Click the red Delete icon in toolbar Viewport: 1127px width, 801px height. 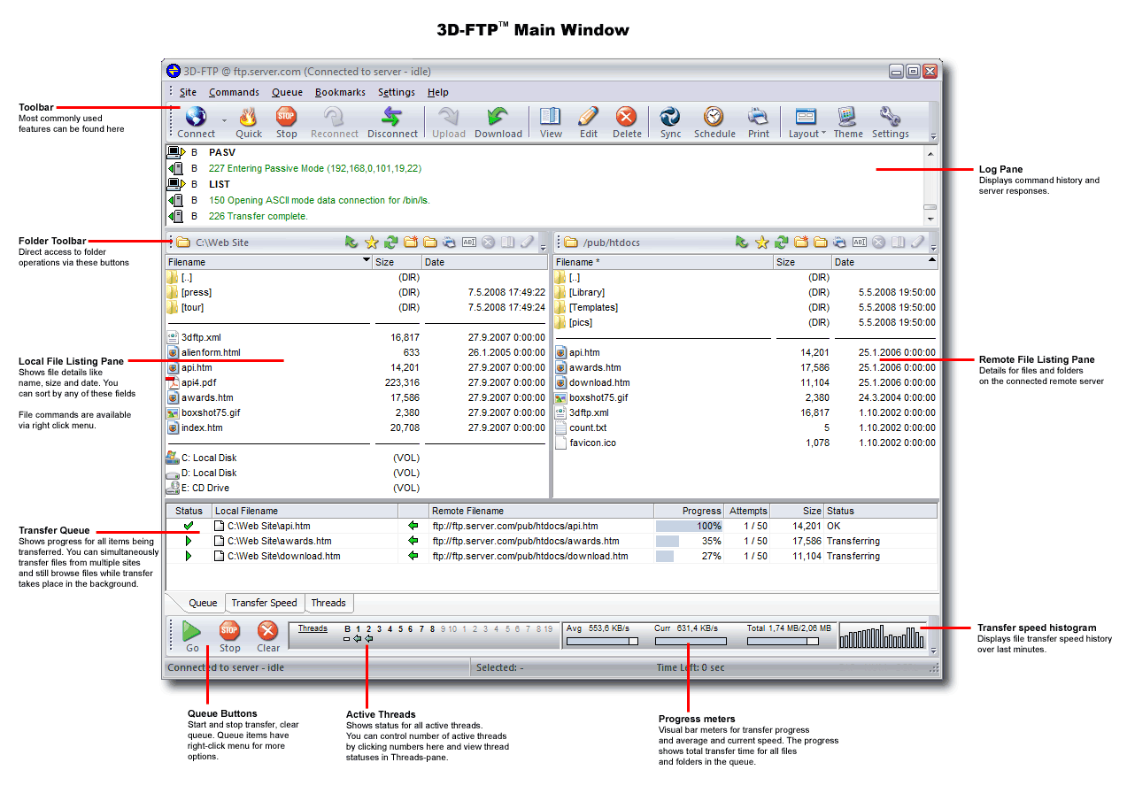pos(626,117)
